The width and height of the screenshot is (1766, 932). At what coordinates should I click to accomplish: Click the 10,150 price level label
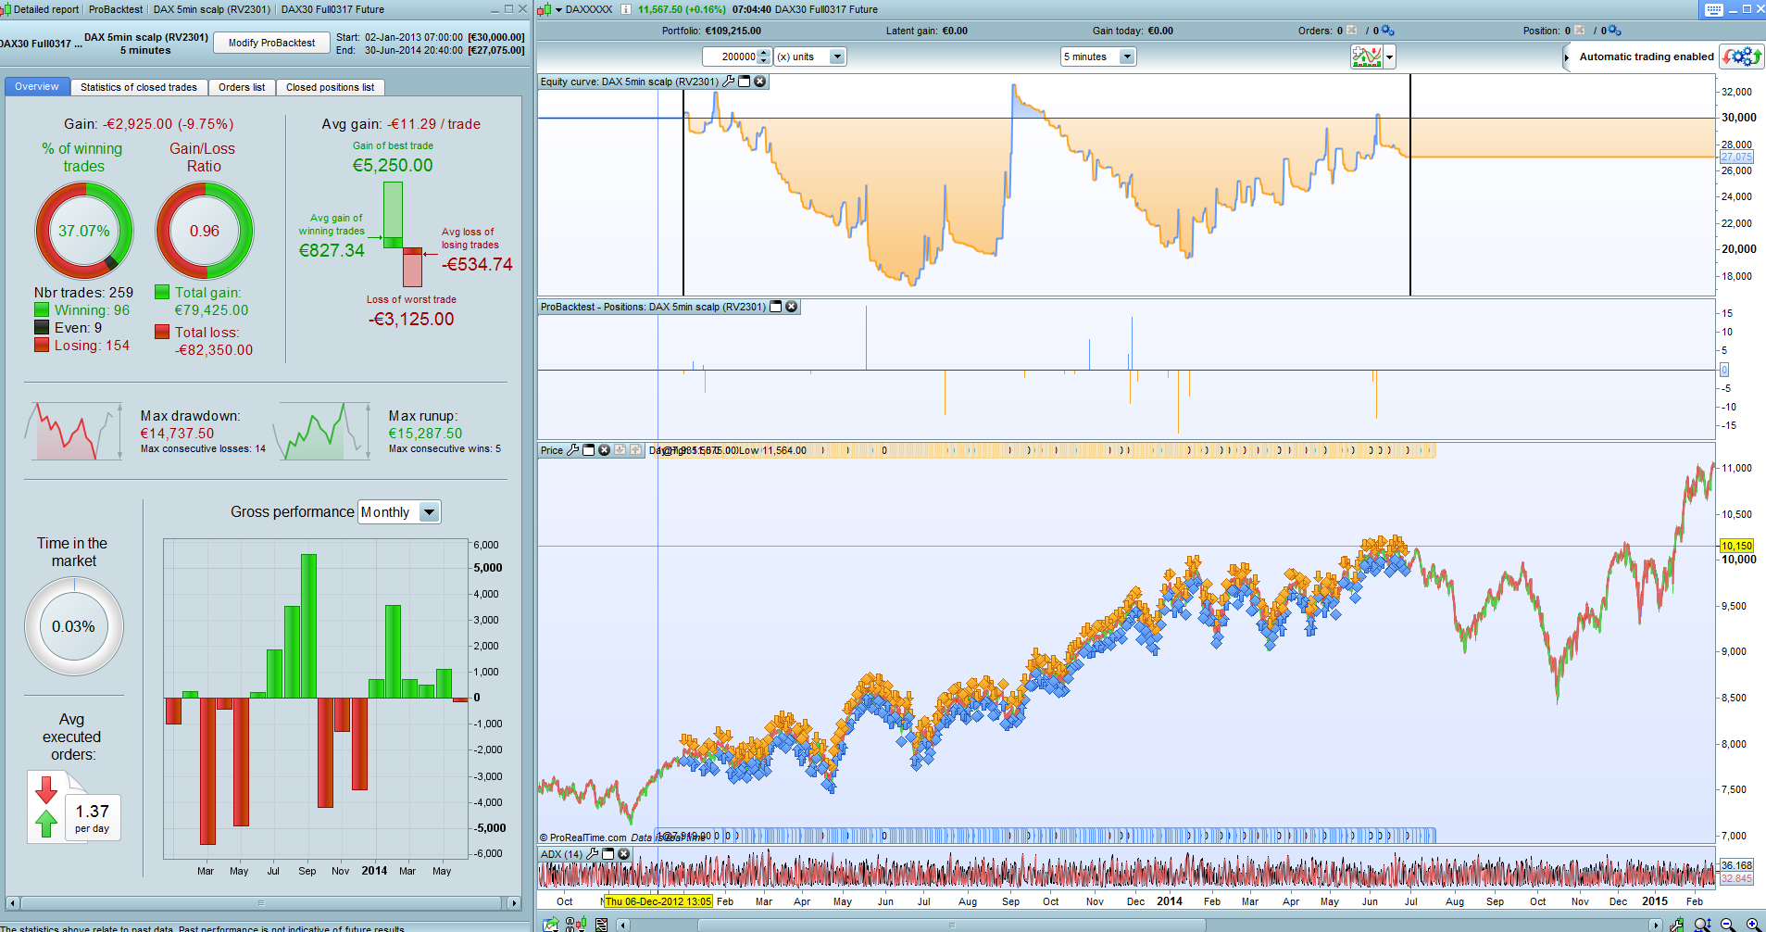(x=1737, y=546)
